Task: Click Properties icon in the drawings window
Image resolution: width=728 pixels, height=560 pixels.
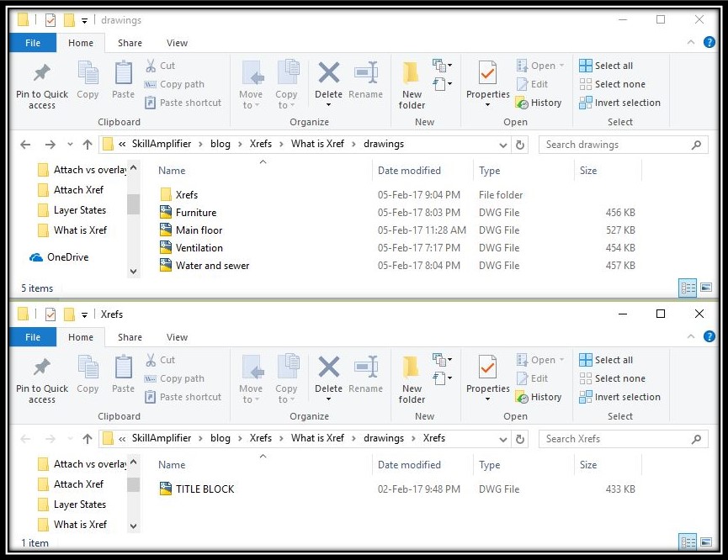Action: click(487, 72)
